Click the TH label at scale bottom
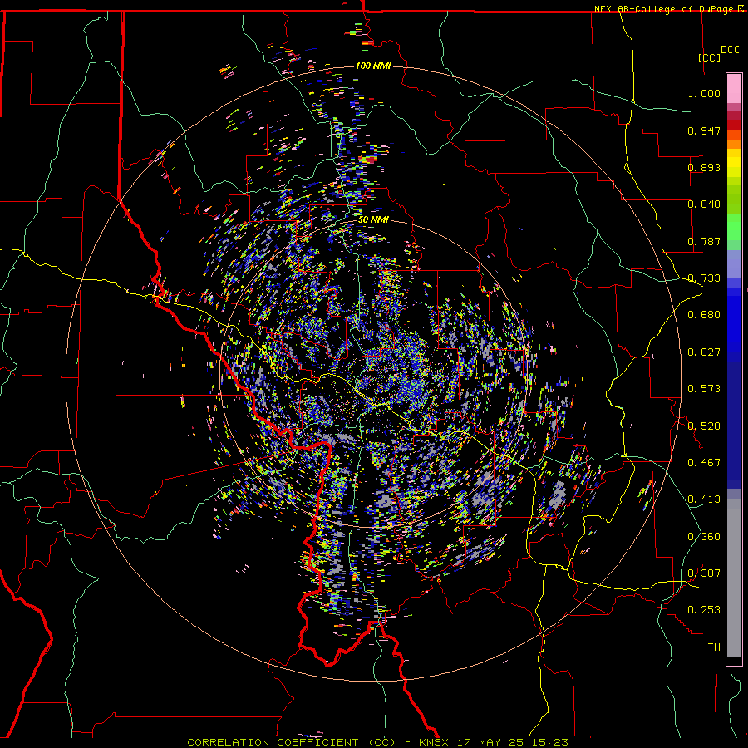 click(714, 647)
